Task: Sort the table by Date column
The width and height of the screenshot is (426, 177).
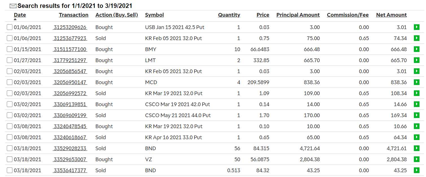Action: click(20, 15)
